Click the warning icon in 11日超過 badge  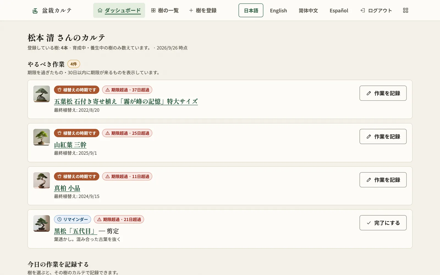pos(108,177)
